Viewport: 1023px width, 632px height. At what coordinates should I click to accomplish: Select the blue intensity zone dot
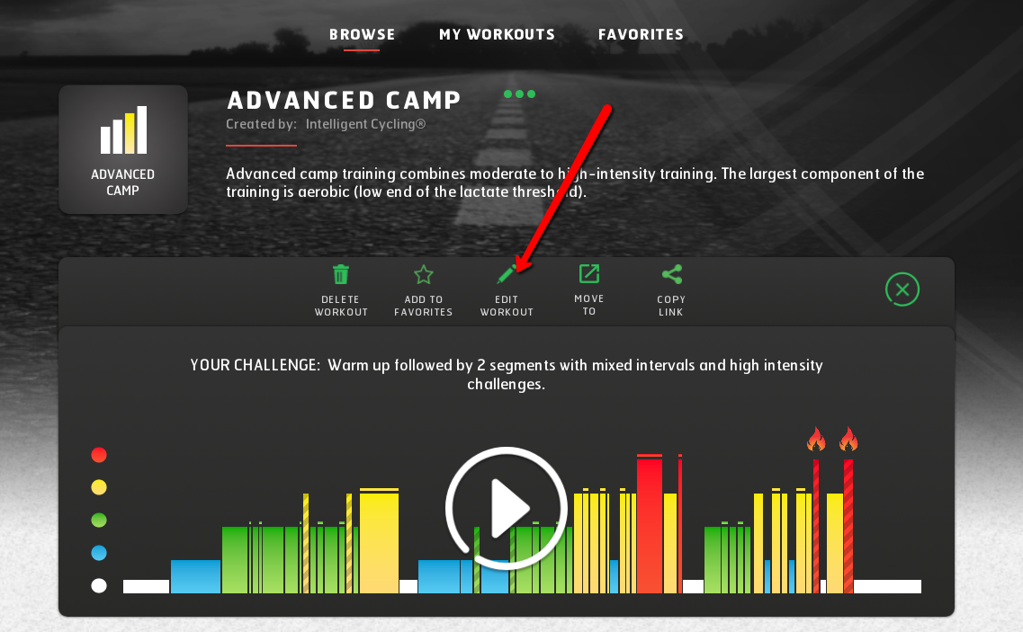(99, 553)
